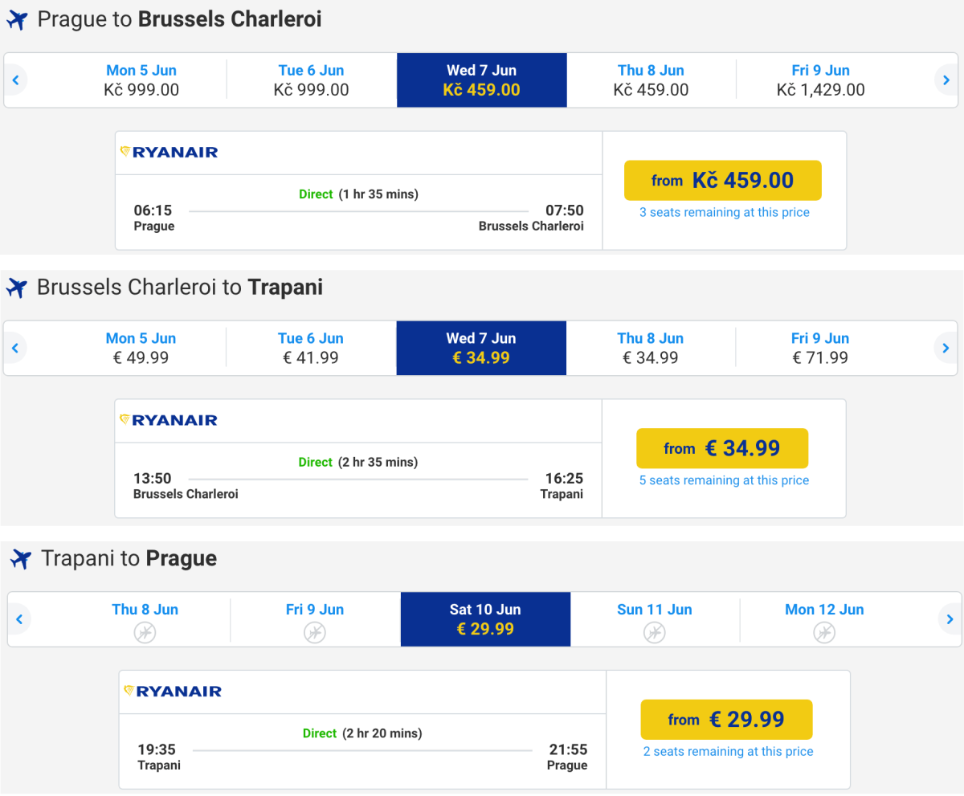Show later dates for Trapani to Prague
Screen dimensions: 964x796
coord(950,619)
